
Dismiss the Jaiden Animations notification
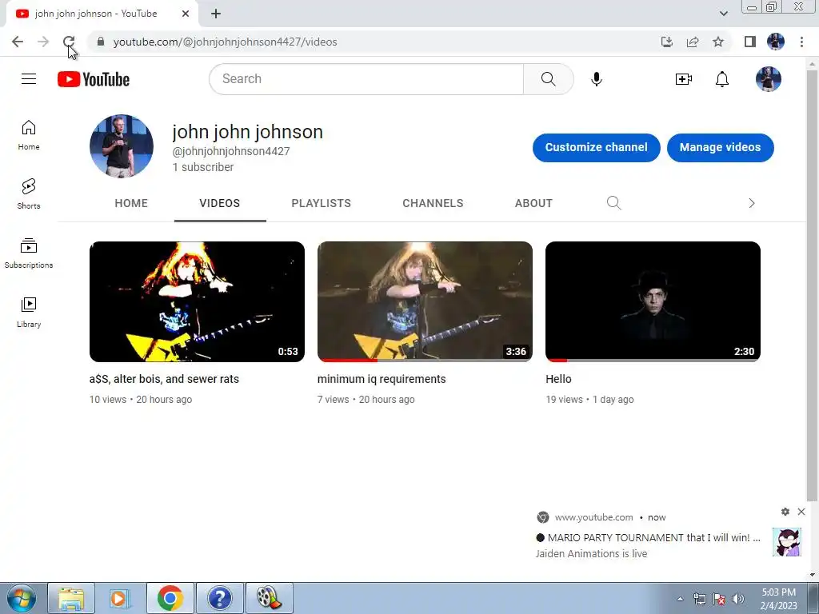click(x=801, y=512)
